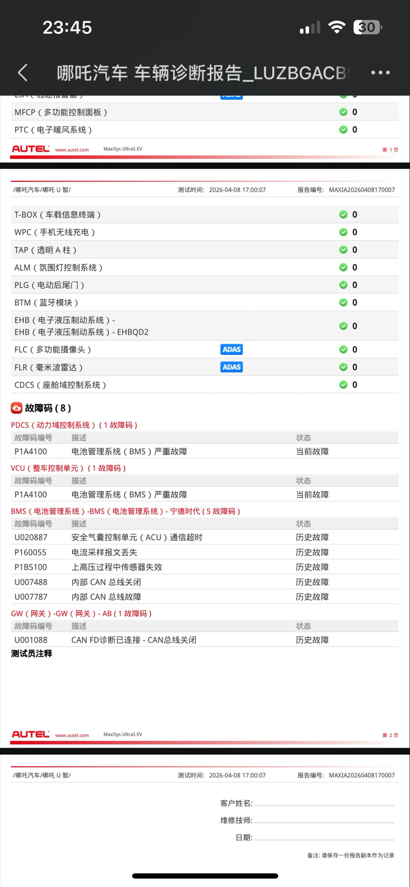Tap ADAS badge on FLR row
Image resolution: width=410 pixels, height=887 pixels.
click(x=232, y=367)
